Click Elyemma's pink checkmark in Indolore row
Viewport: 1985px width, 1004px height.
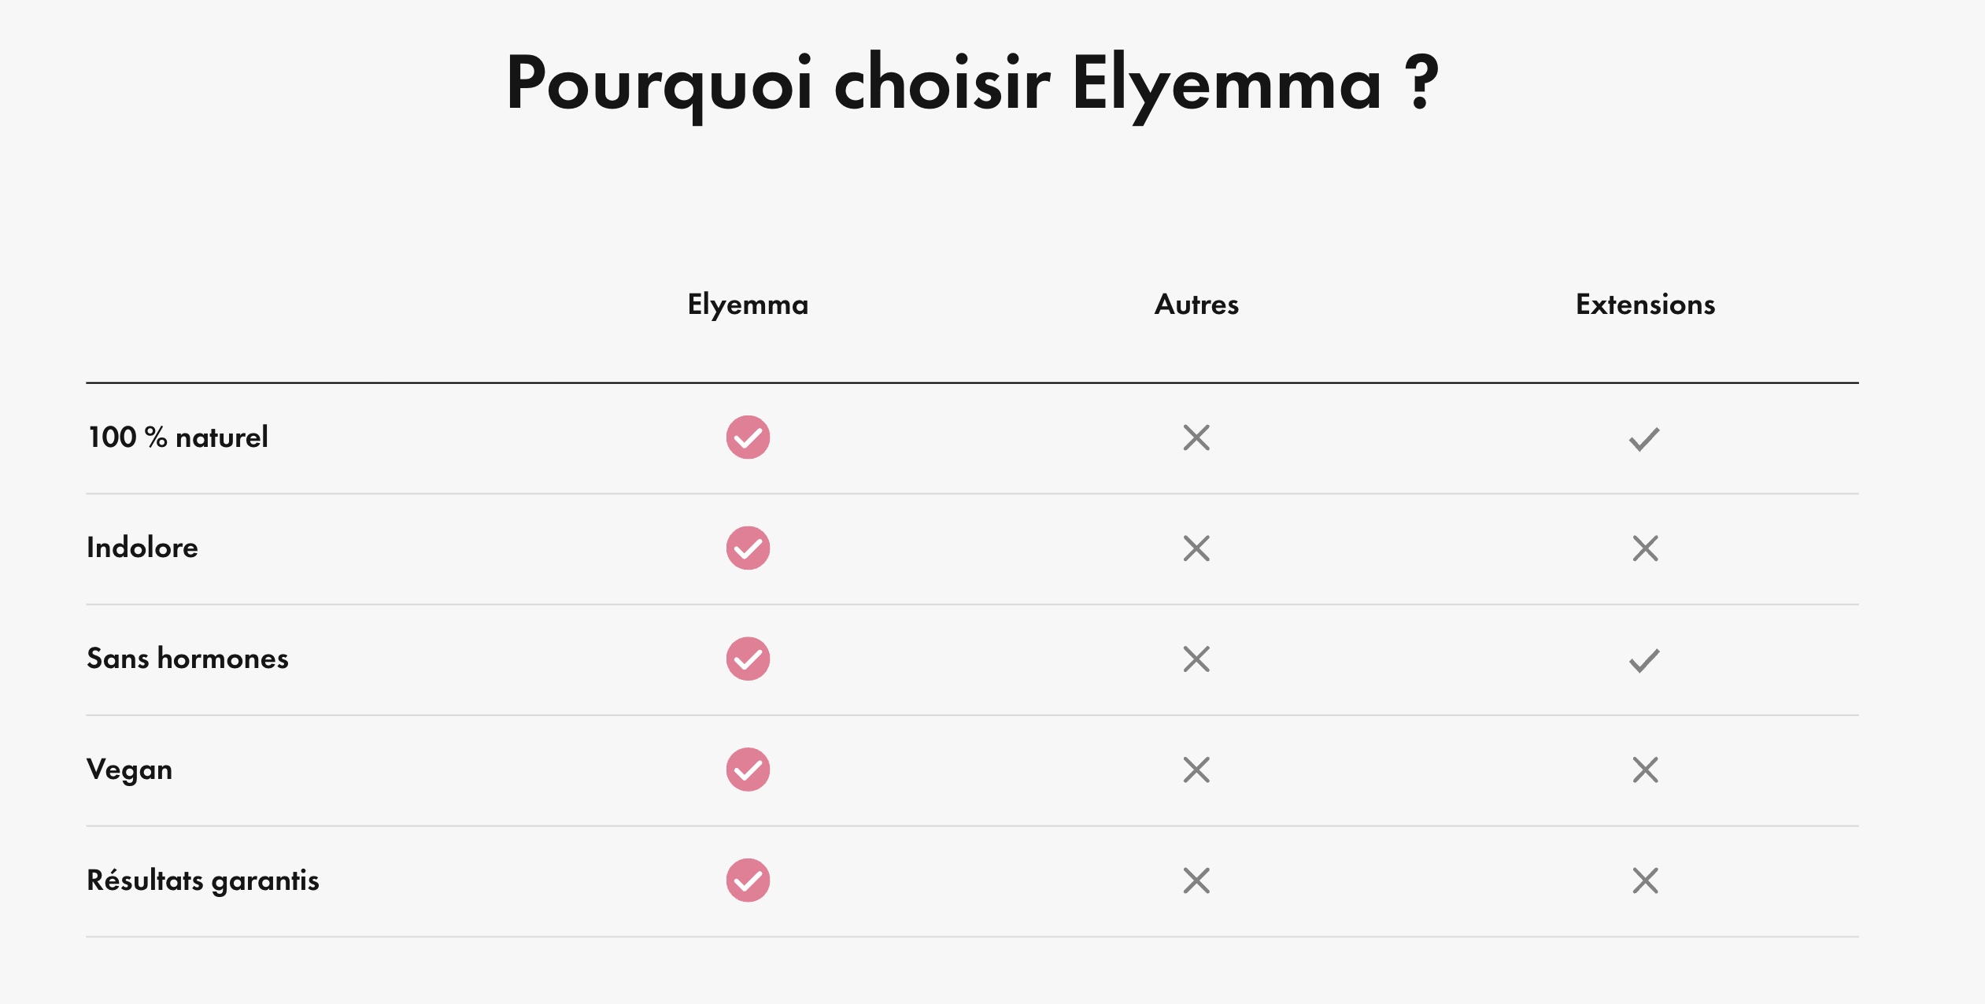click(x=748, y=548)
